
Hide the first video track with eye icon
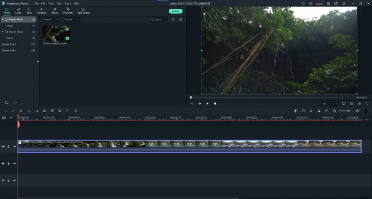coord(14,147)
